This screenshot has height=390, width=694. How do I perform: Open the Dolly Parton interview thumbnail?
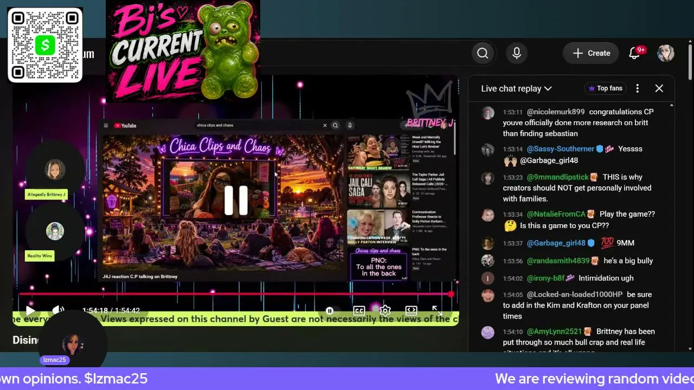(378, 227)
